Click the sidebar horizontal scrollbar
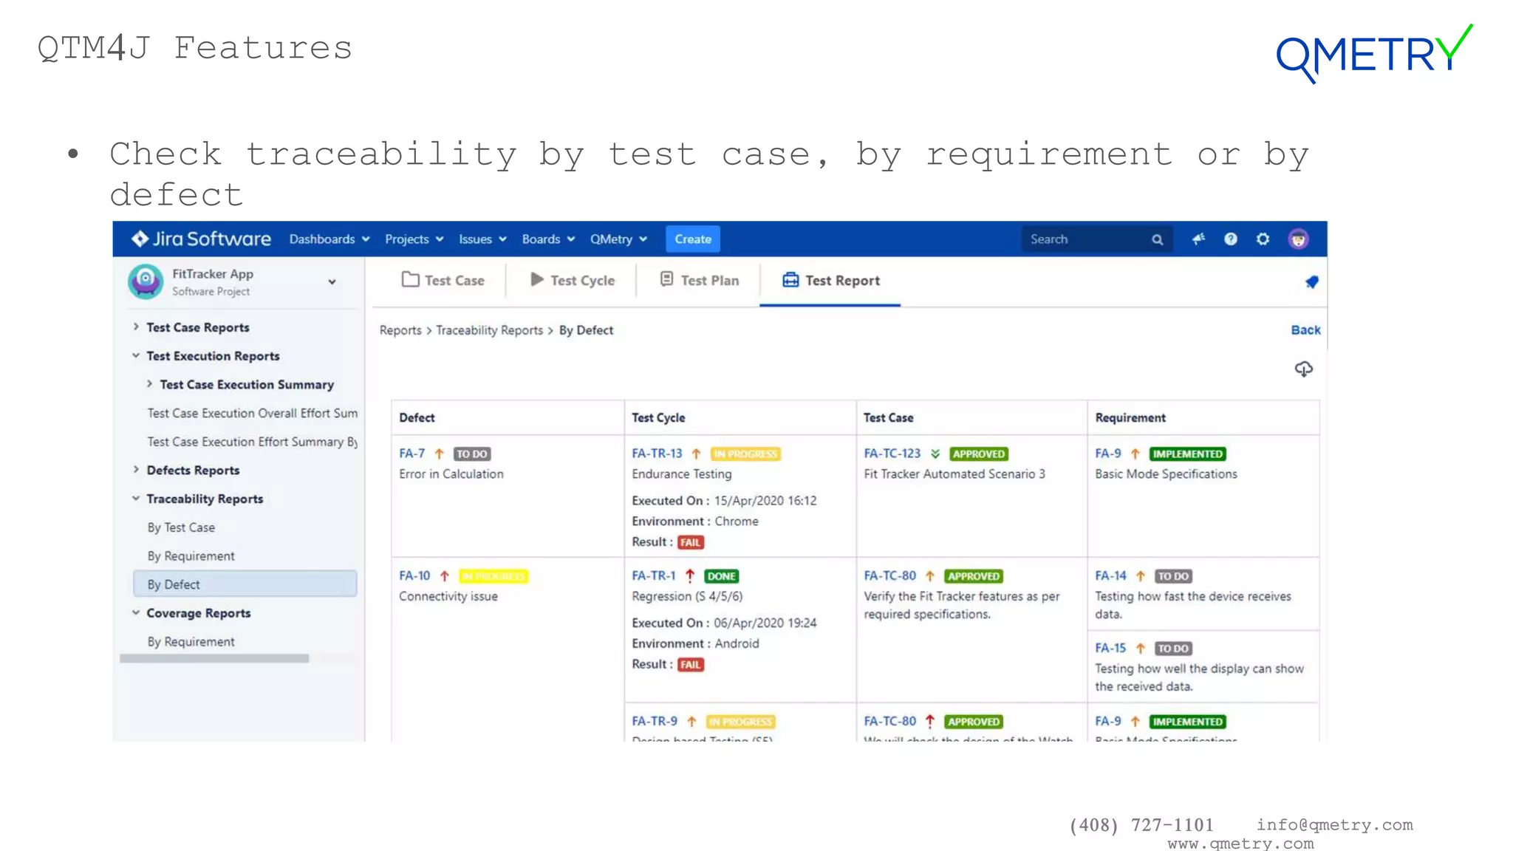This screenshot has width=1513, height=851. coord(214,658)
